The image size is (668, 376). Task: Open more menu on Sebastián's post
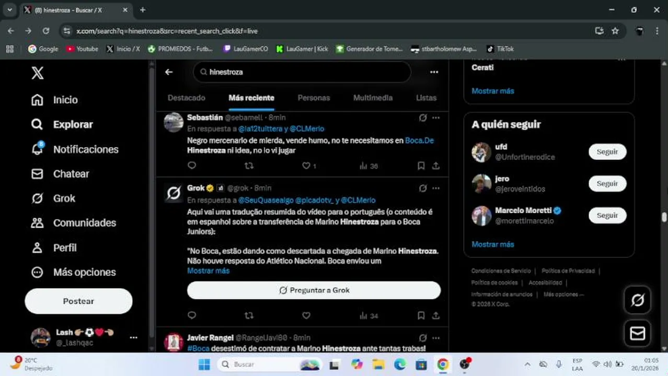436,118
